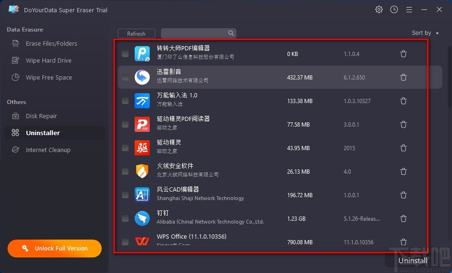452x273 pixels.
Task: Select the WPS Office checkbox
Action: tap(125, 242)
